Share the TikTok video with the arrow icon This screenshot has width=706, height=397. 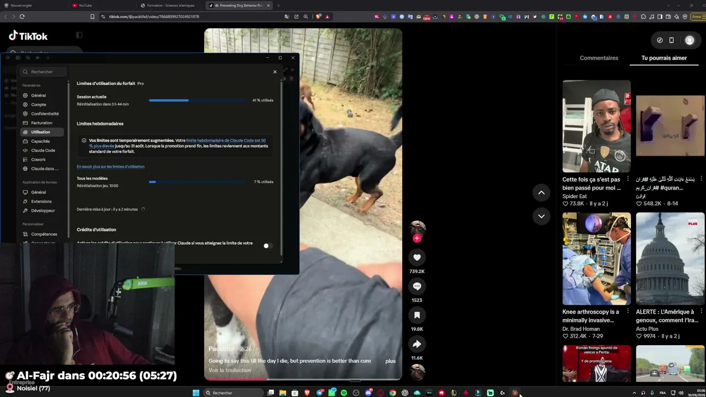(x=417, y=344)
